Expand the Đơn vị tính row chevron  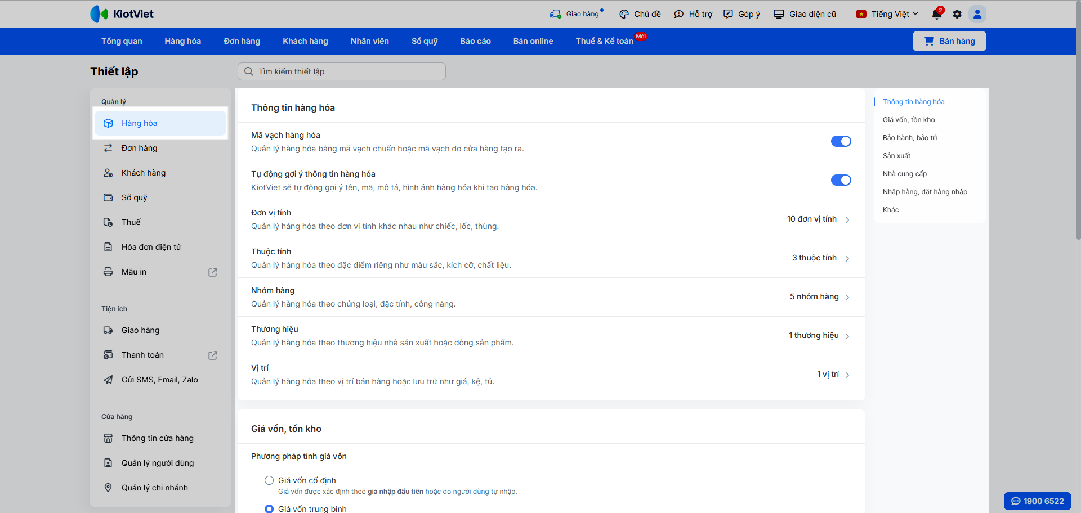(x=847, y=220)
